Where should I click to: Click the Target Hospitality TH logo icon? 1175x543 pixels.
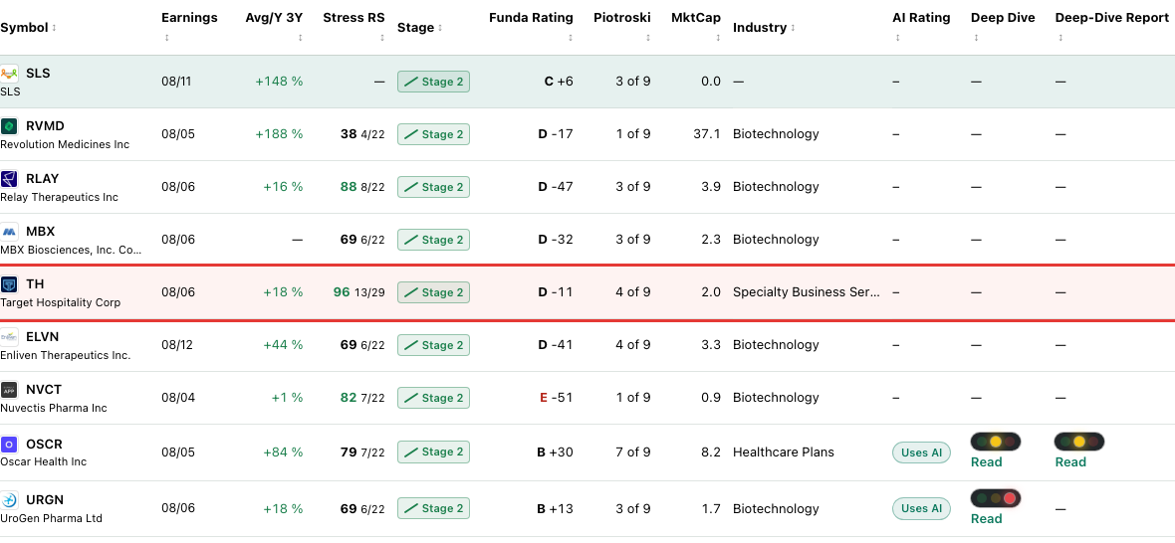pos(9,284)
